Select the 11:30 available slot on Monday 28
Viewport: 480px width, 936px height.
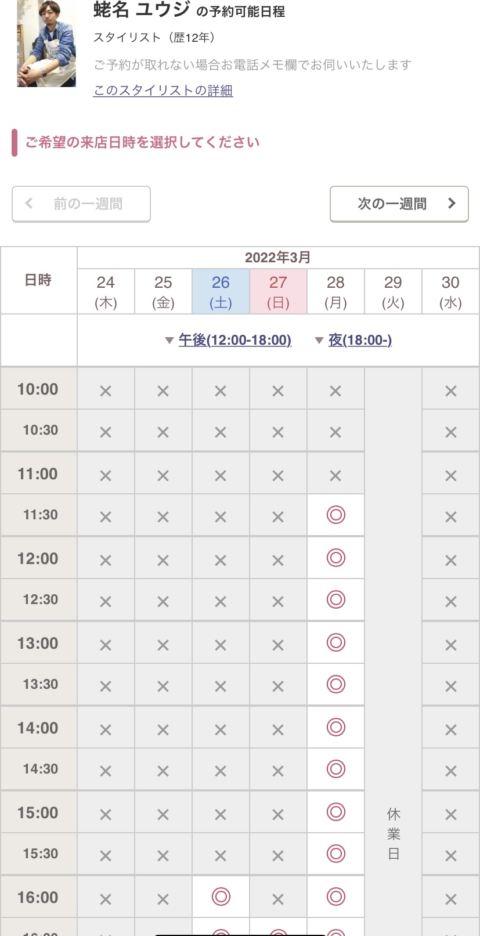point(335,515)
